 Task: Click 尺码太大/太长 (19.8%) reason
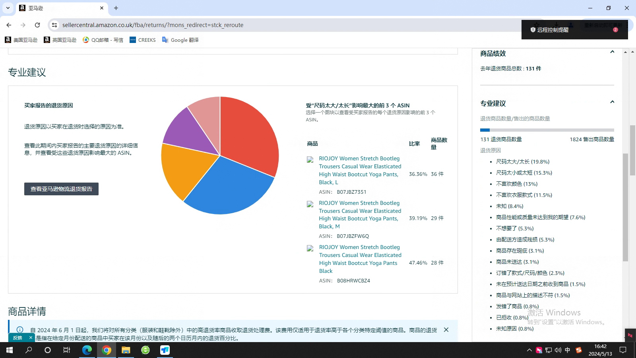click(523, 162)
